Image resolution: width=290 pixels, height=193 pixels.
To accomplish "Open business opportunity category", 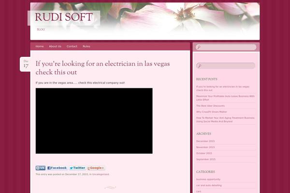I will coord(208,179).
